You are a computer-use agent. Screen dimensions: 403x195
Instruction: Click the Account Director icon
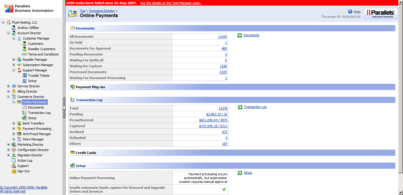click(14, 33)
